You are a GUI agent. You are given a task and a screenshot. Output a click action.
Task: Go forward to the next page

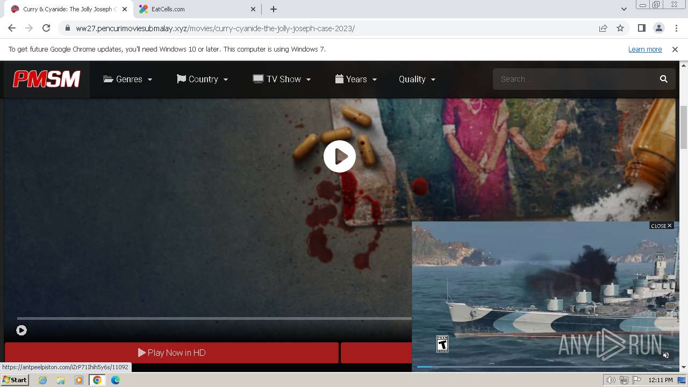click(29, 28)
